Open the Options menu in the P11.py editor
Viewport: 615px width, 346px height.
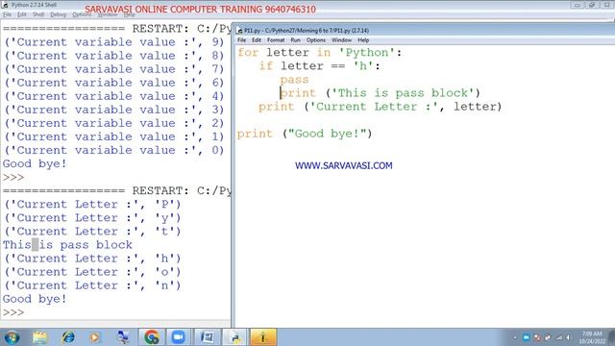[x=316, y=40]
